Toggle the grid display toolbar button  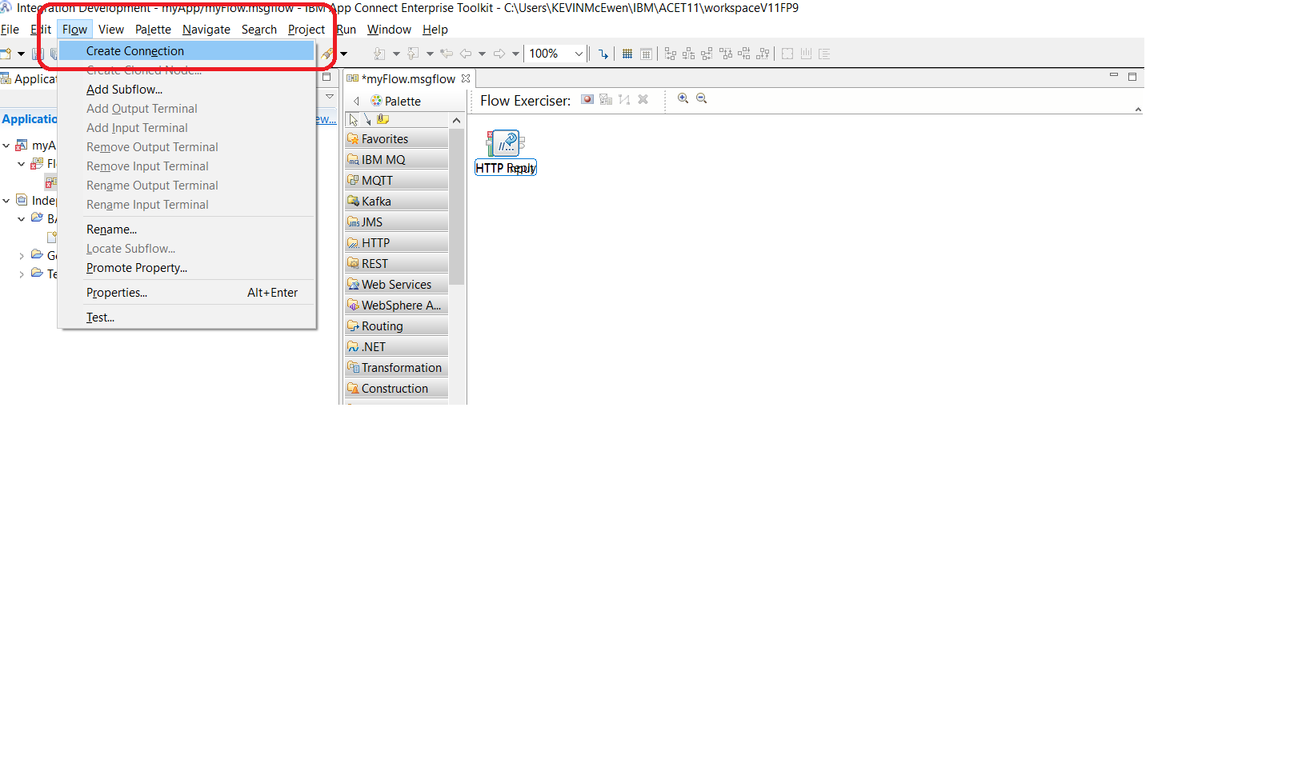click(x=627, y=54)
